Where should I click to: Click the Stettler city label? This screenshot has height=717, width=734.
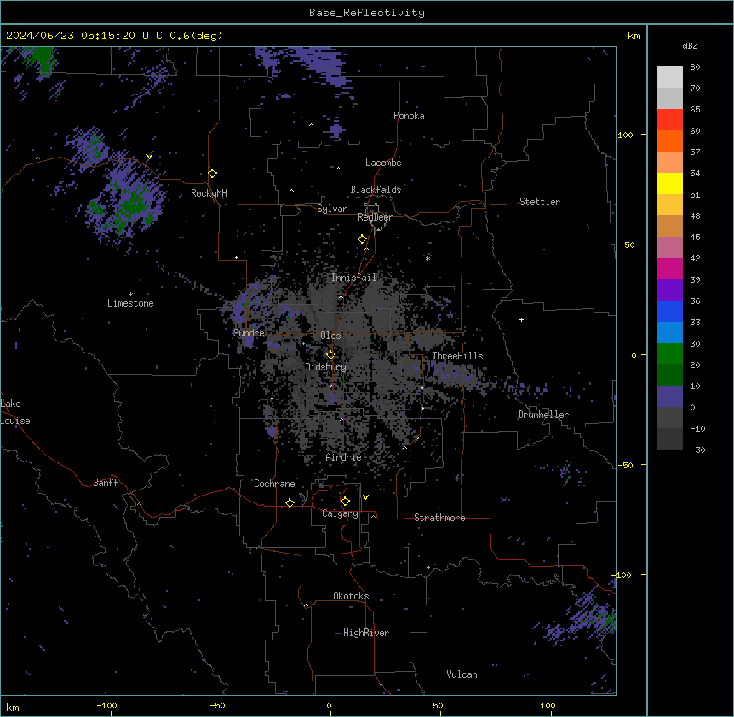click(540, 202)
